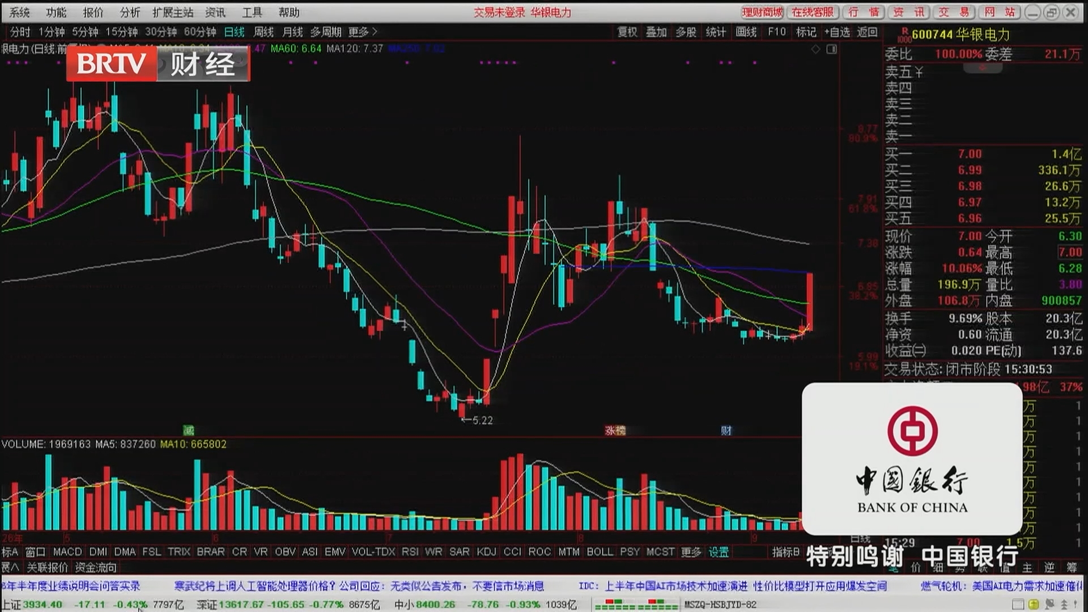This screenshot has width=1088, height=612.
Task: Select the BOLL indicator
Action: [x=600, y=552]
